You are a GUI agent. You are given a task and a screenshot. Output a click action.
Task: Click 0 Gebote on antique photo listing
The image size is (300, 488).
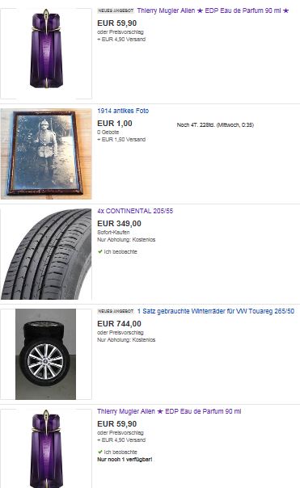tap(108, 133)
